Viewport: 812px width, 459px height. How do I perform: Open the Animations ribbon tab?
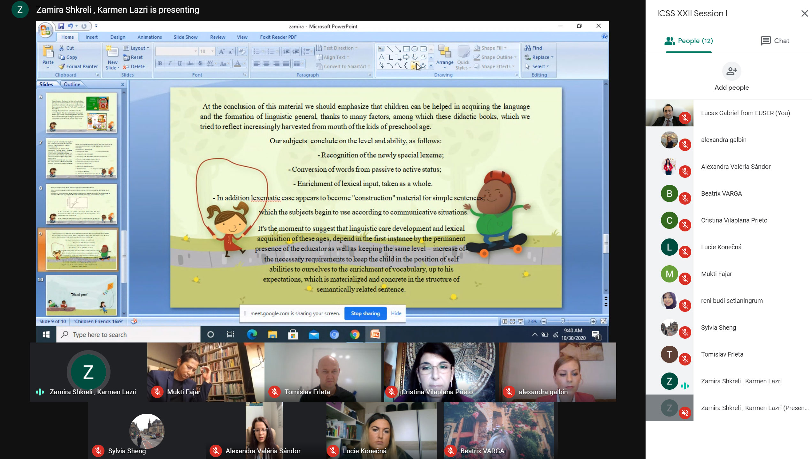click(149, 37)
